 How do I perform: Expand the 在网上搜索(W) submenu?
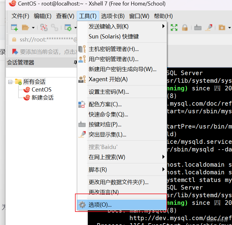point(122,157)
